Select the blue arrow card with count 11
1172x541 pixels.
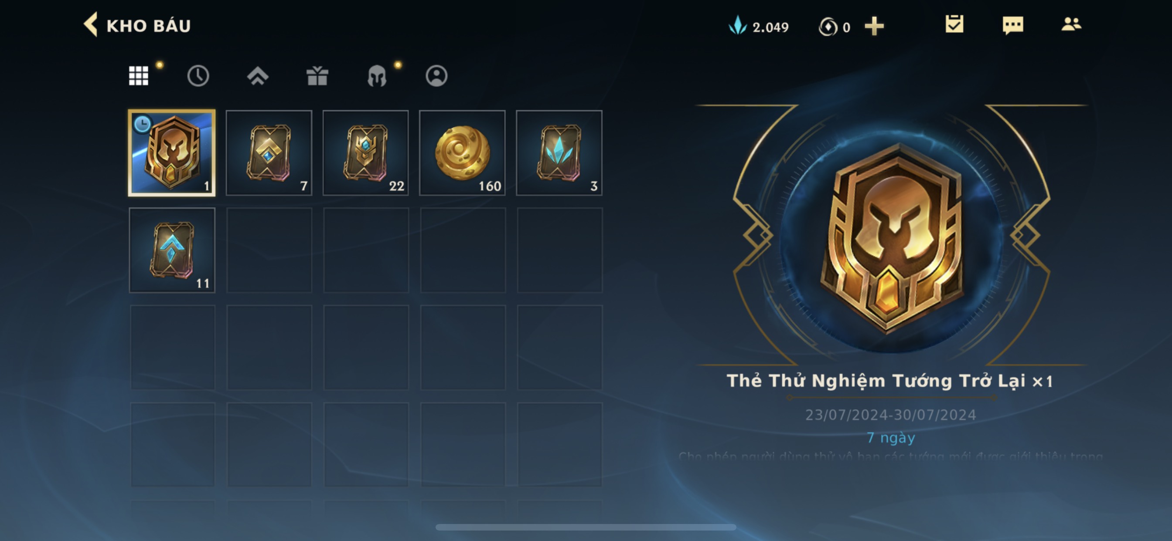[172, 250]
